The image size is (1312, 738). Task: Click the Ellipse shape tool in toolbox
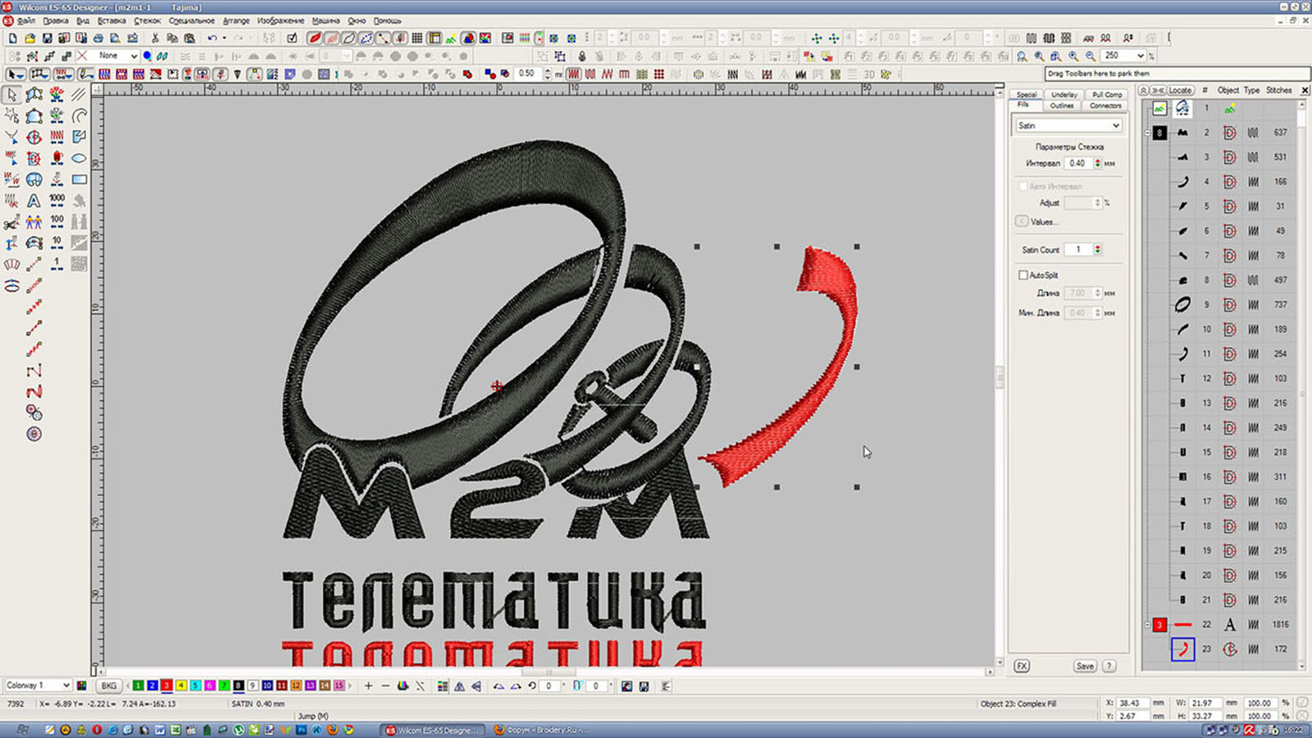(79, 158)
